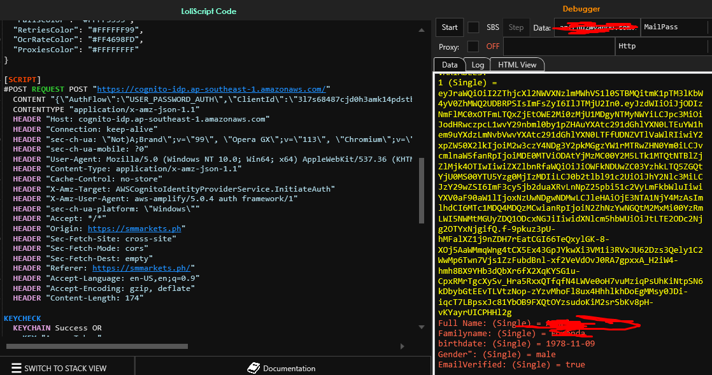
Task: Click the book icon next to Documentation
Action: (253, 368)
